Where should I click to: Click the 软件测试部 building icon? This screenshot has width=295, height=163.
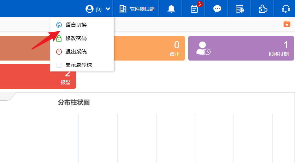click(x=123, y=9)
